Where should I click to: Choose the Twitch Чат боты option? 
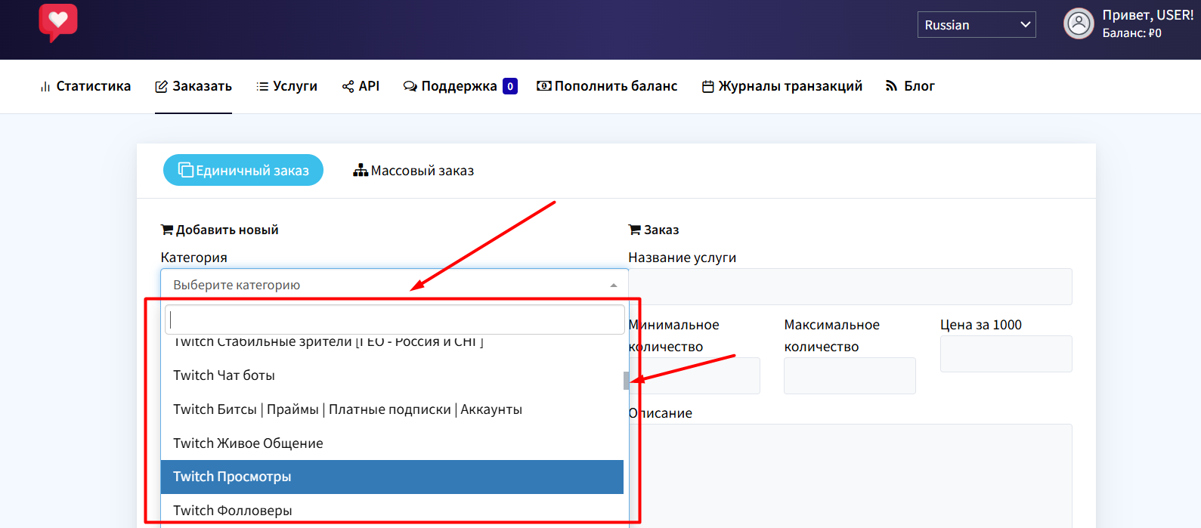(x=392, y=375)
